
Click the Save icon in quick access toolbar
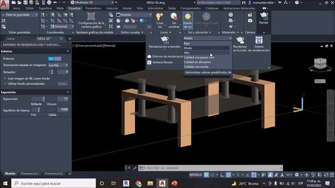click(25, 3)
